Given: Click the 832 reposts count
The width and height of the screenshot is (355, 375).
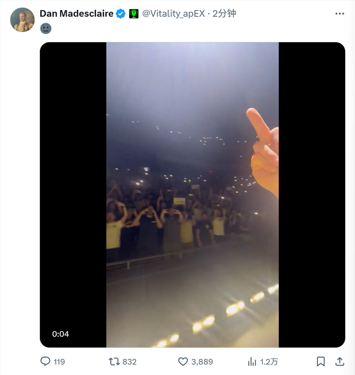Looking at the screenshot, I should pos(130,362).
